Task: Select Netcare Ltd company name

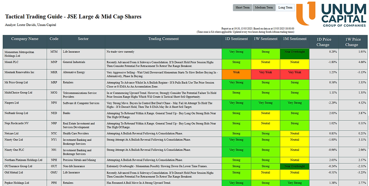Action: point(12,134)
